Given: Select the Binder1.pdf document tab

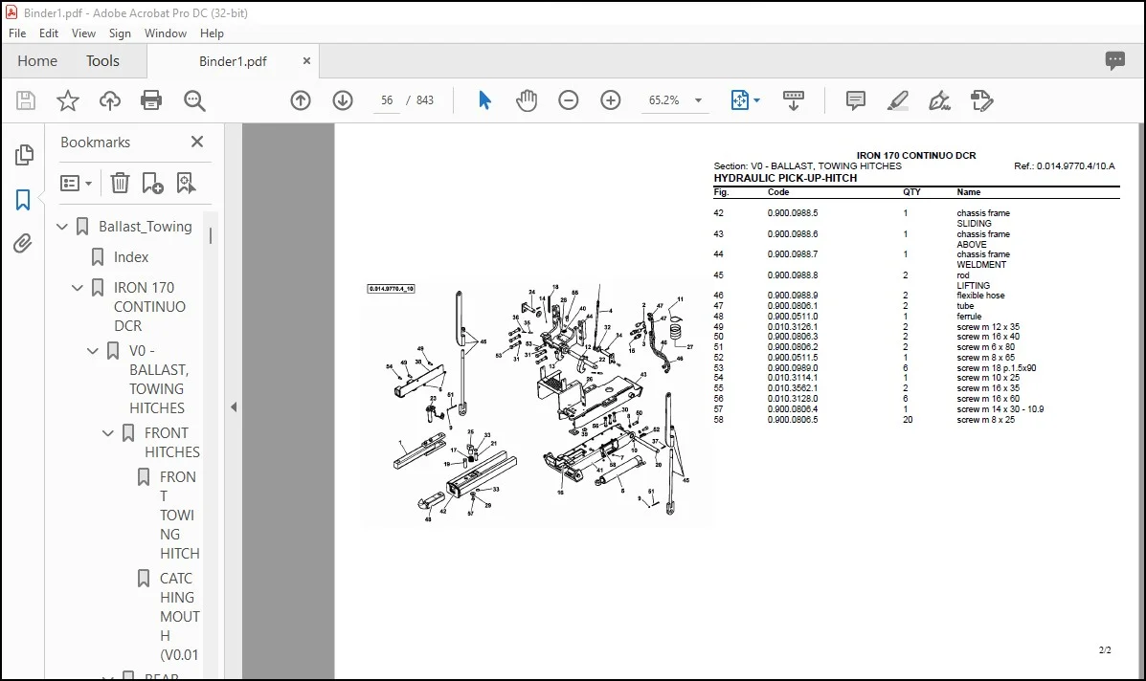Looking at the screenshot, I should (x=233, y=61).
